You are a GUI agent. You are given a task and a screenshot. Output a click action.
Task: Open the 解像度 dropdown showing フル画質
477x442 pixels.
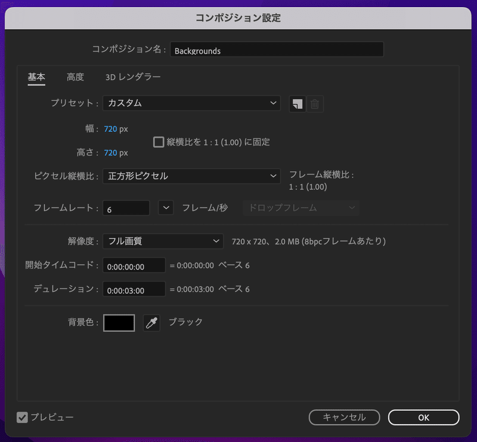point(163,241)
